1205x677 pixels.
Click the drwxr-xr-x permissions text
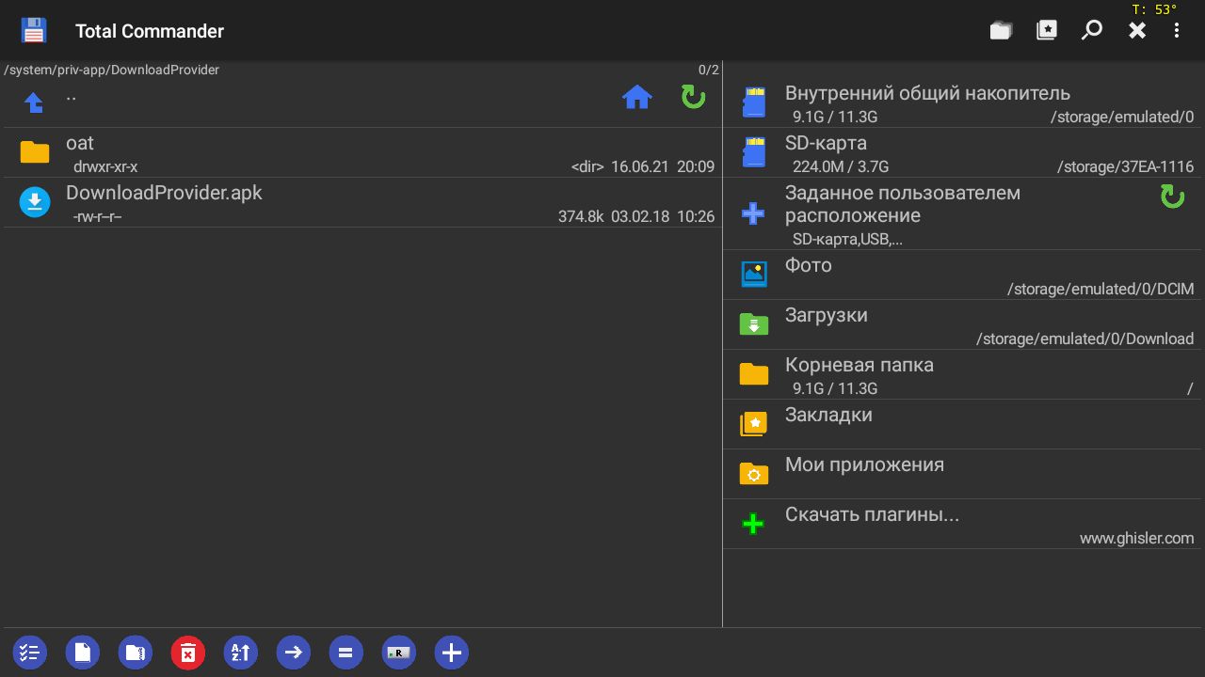pos(105,167)
